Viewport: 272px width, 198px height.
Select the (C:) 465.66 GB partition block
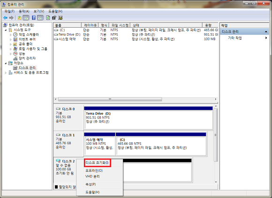(x=161, y=144)
